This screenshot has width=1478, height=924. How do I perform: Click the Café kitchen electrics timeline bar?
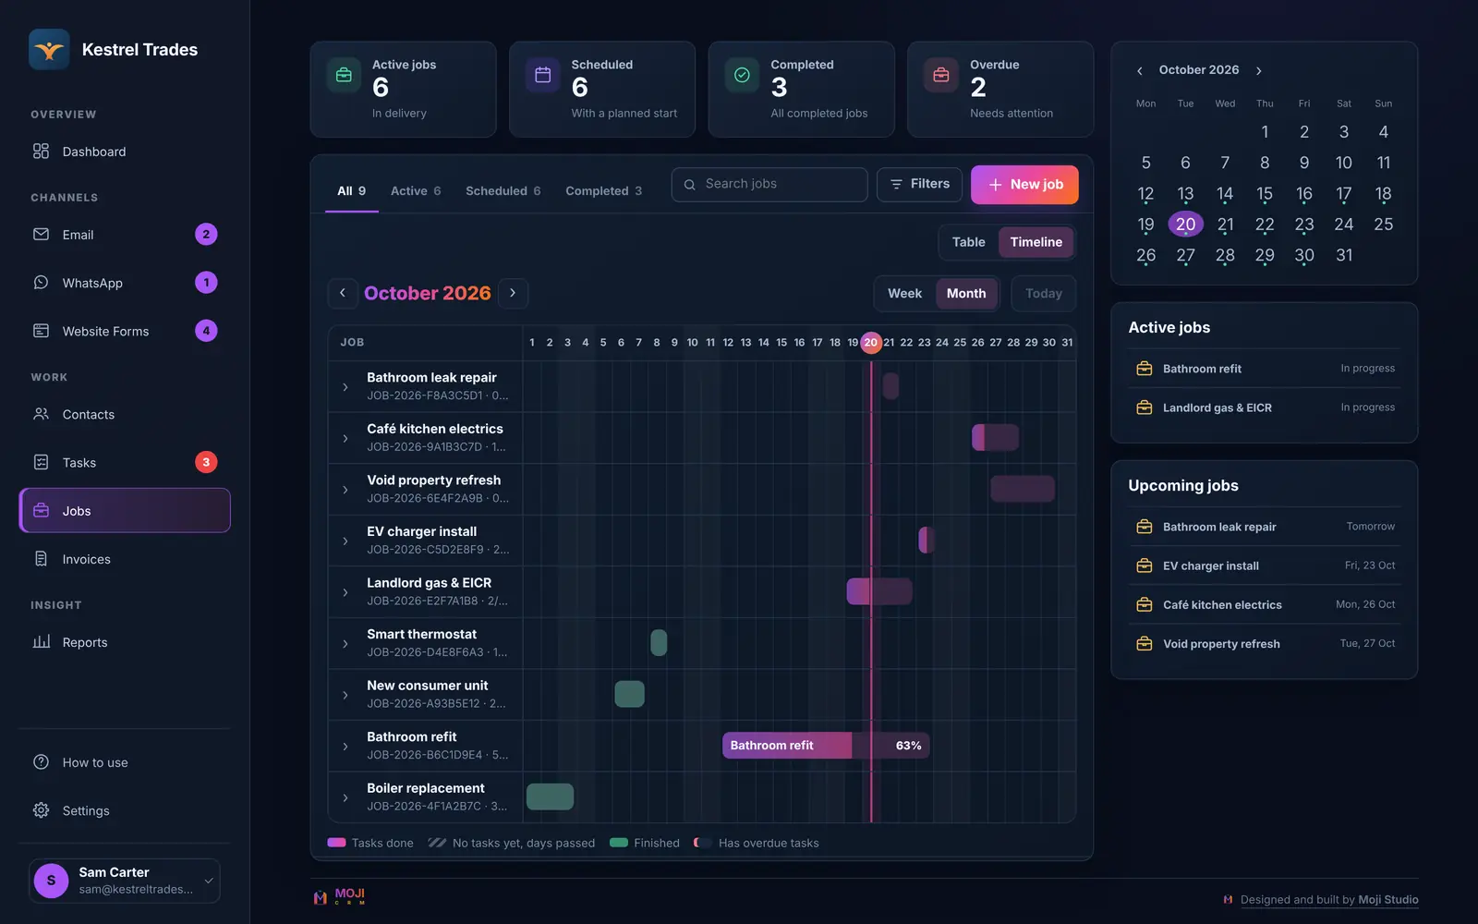pos(995,438)
